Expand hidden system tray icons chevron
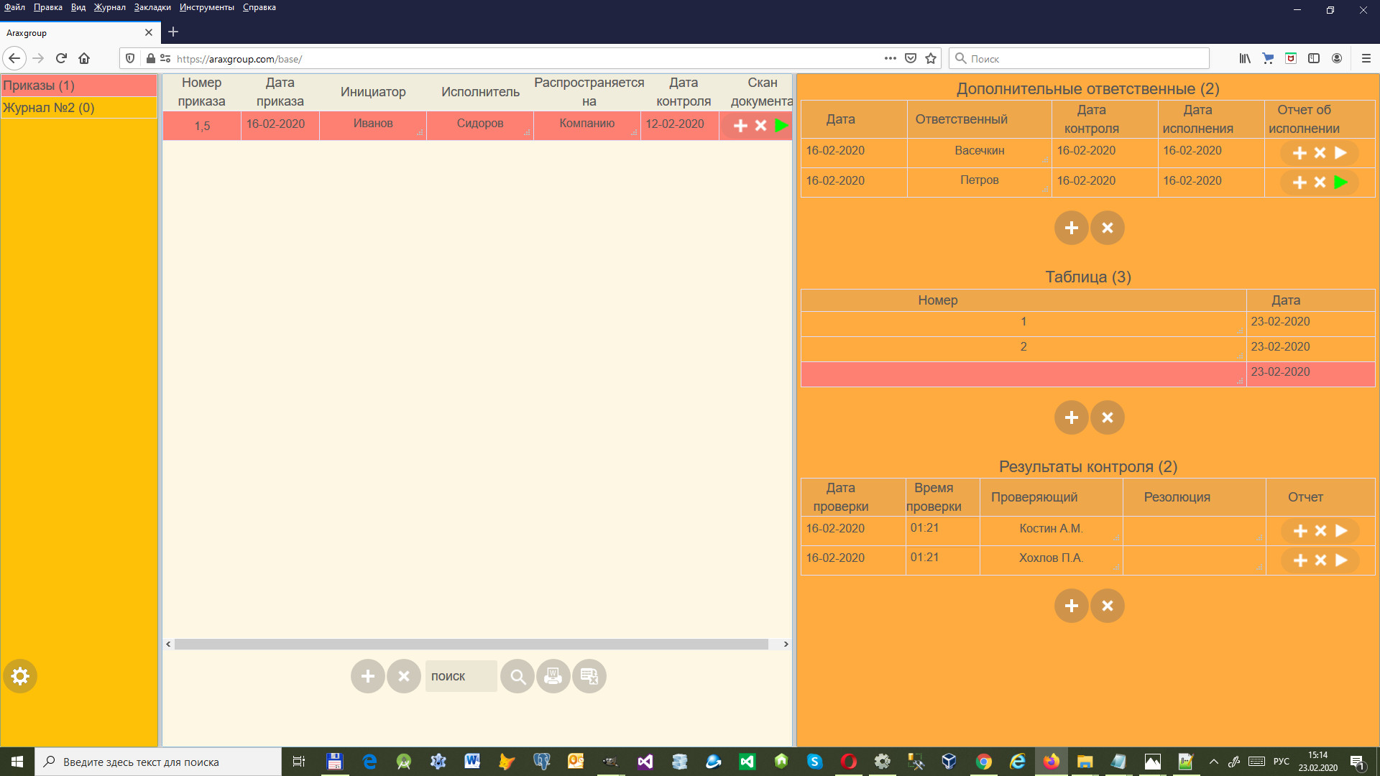Image resolution: width=1380 pixels, height=776 pixels. click(x=1214, y=762)
